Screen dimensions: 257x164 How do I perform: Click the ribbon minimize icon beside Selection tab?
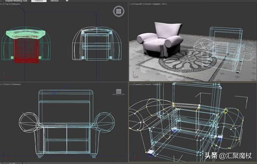coord(66,1)
